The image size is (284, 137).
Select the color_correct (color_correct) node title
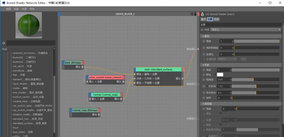coord(105,77)
